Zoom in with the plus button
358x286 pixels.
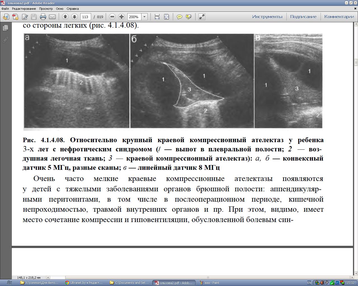pyautogui.click(x=121, y=17)
